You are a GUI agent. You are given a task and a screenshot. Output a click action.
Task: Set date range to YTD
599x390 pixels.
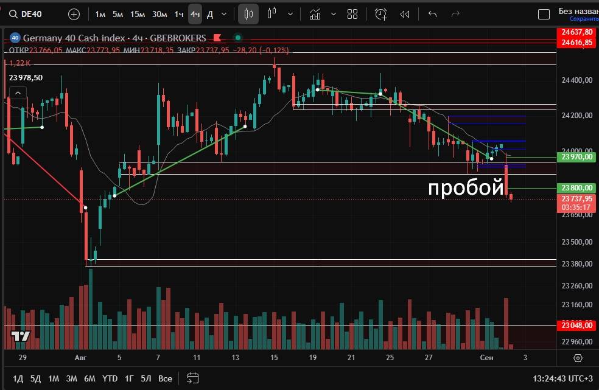coord(110,378)
